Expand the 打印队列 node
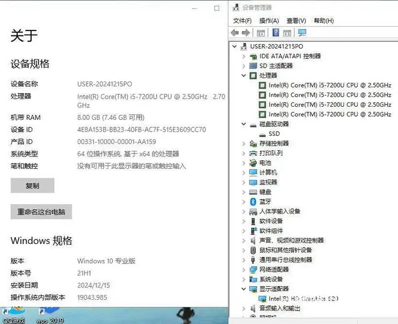The width and height of the screenshot is (398, 324). coord(244,153)
